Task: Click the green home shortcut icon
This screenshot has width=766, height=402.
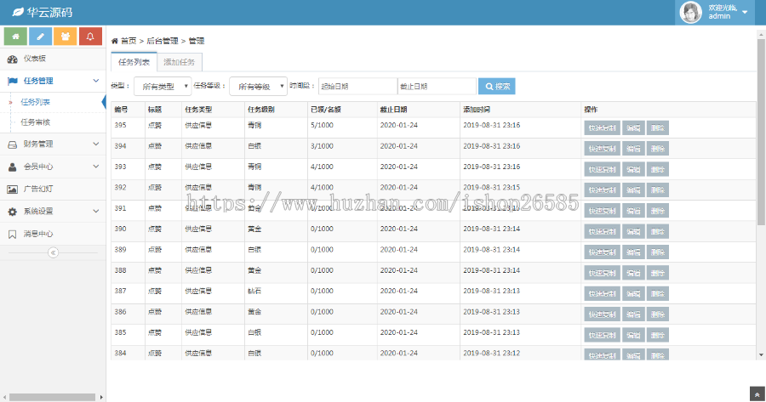Action: [15, 37]
